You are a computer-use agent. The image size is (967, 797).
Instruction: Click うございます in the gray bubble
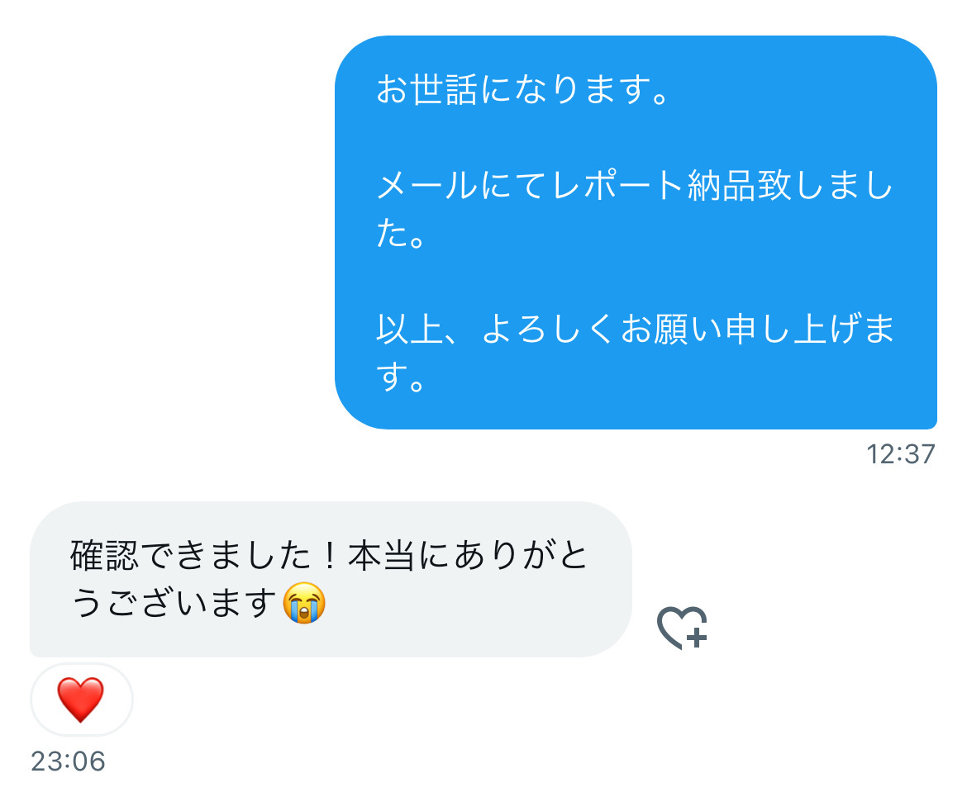tap(174, 603)
